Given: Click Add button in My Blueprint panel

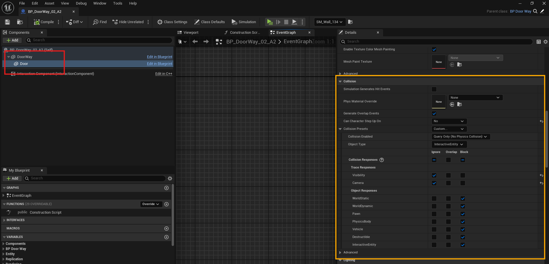Looking at the screenshot, I should click(12, 178).
